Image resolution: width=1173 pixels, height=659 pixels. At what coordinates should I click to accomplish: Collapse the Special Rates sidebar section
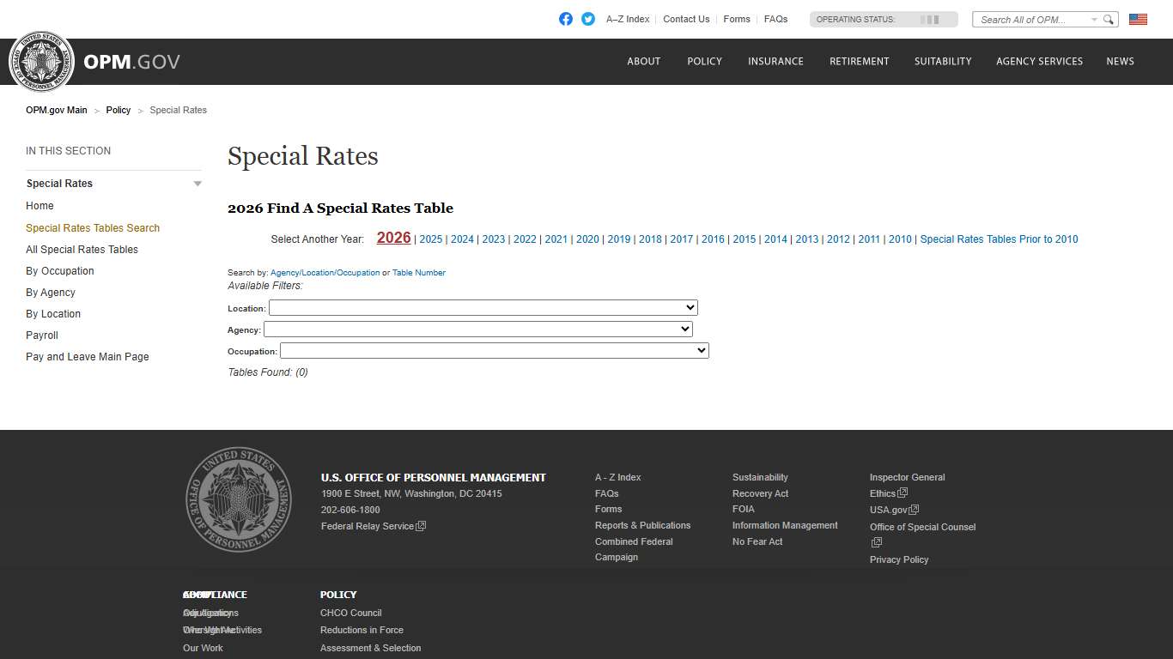coord(197,183)
